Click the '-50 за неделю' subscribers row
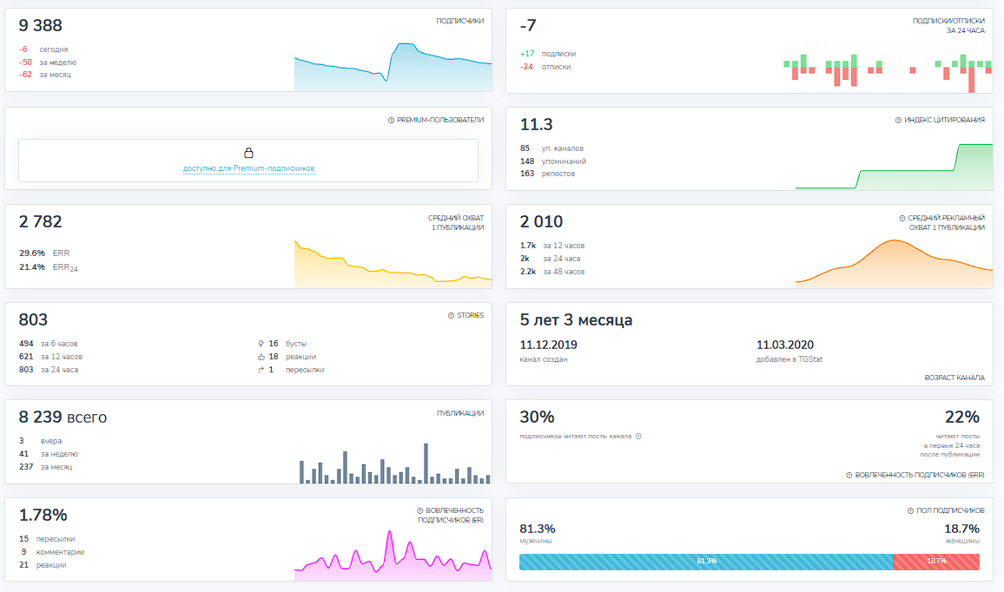Image resolution: width=1004 pixels, height=592 pixels. click(48, 62)
